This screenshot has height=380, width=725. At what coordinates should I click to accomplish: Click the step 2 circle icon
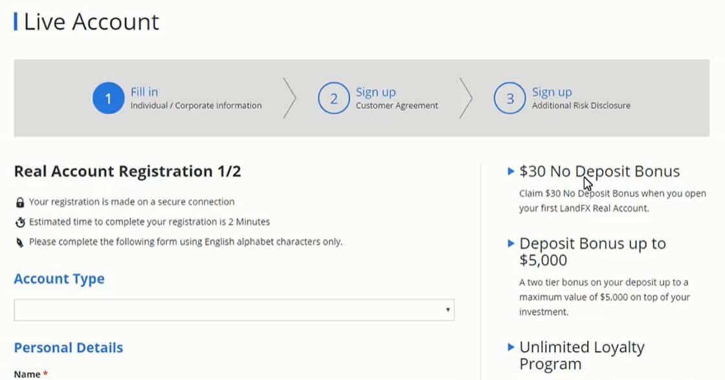tap(333, 98)
